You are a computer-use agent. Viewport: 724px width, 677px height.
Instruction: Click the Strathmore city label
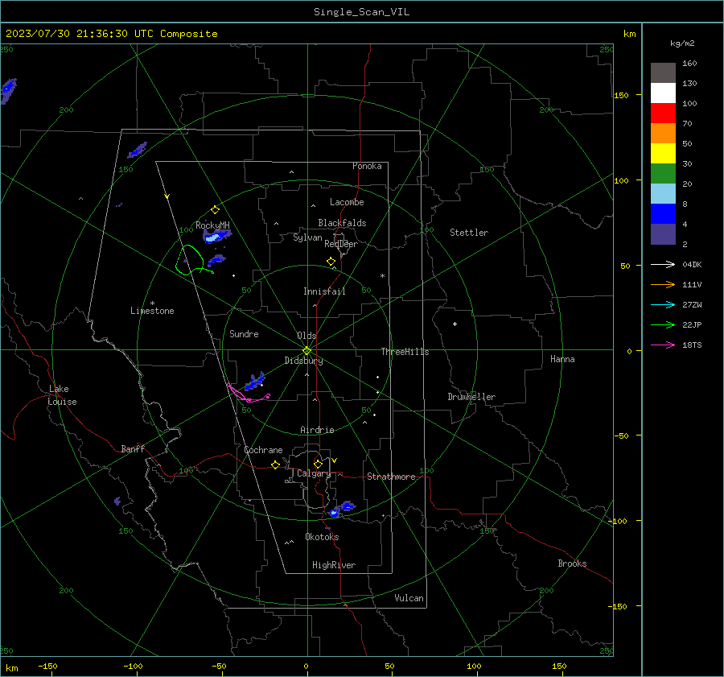coord(391,477)
